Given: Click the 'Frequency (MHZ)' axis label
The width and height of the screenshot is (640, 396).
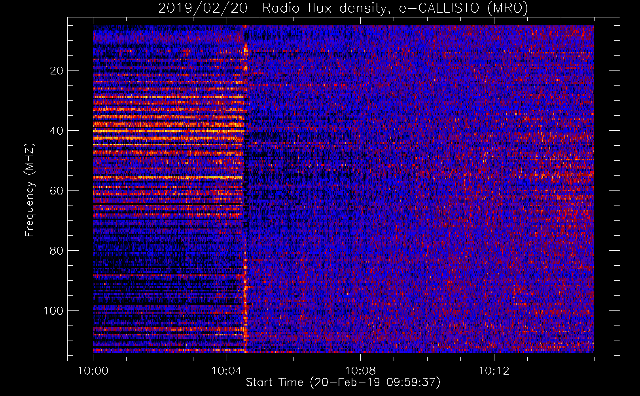Looking at the screenshot, I should point(30,190).
